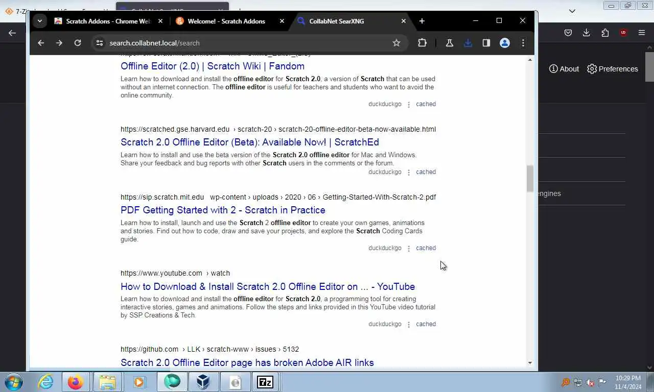Open PDF Getting Started with Scratch result
The image size is (654, 392).
point(223,210)
